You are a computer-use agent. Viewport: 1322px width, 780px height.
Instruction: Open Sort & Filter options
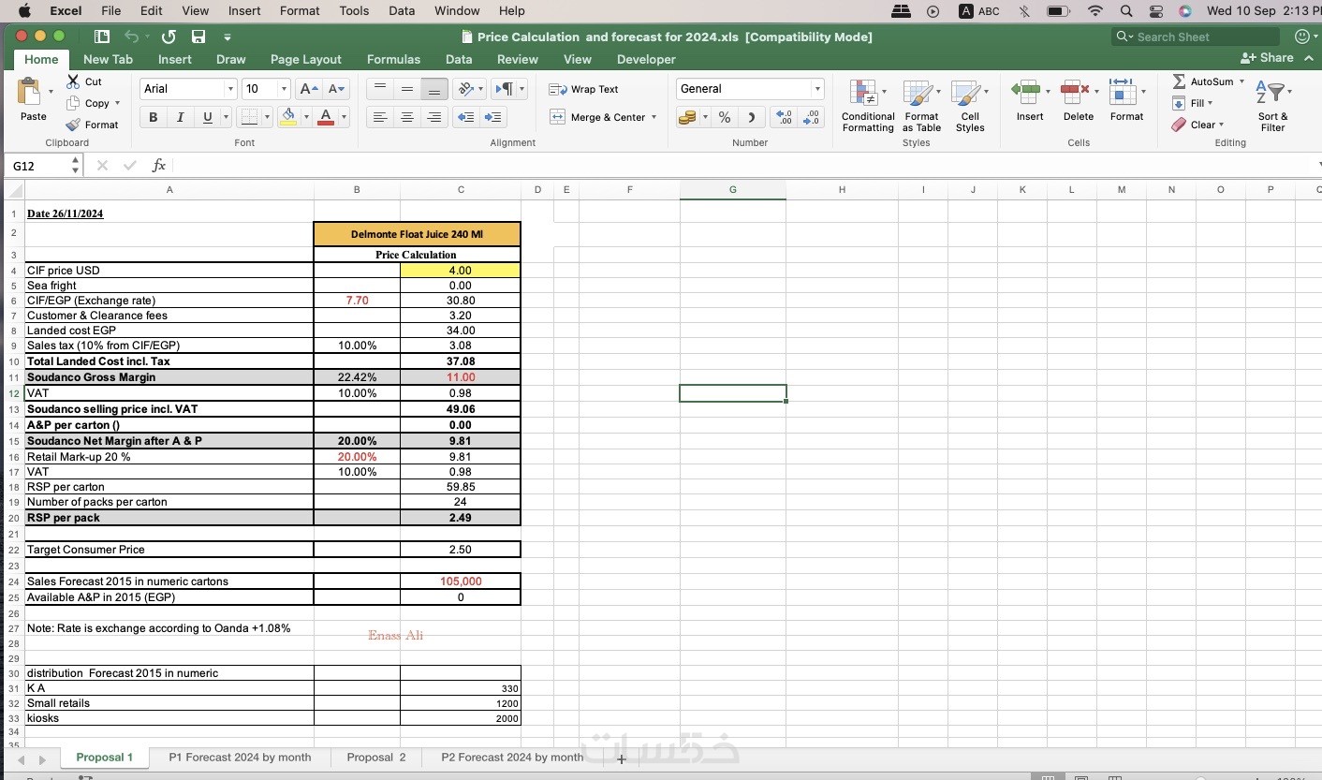tap(1273, 105)
